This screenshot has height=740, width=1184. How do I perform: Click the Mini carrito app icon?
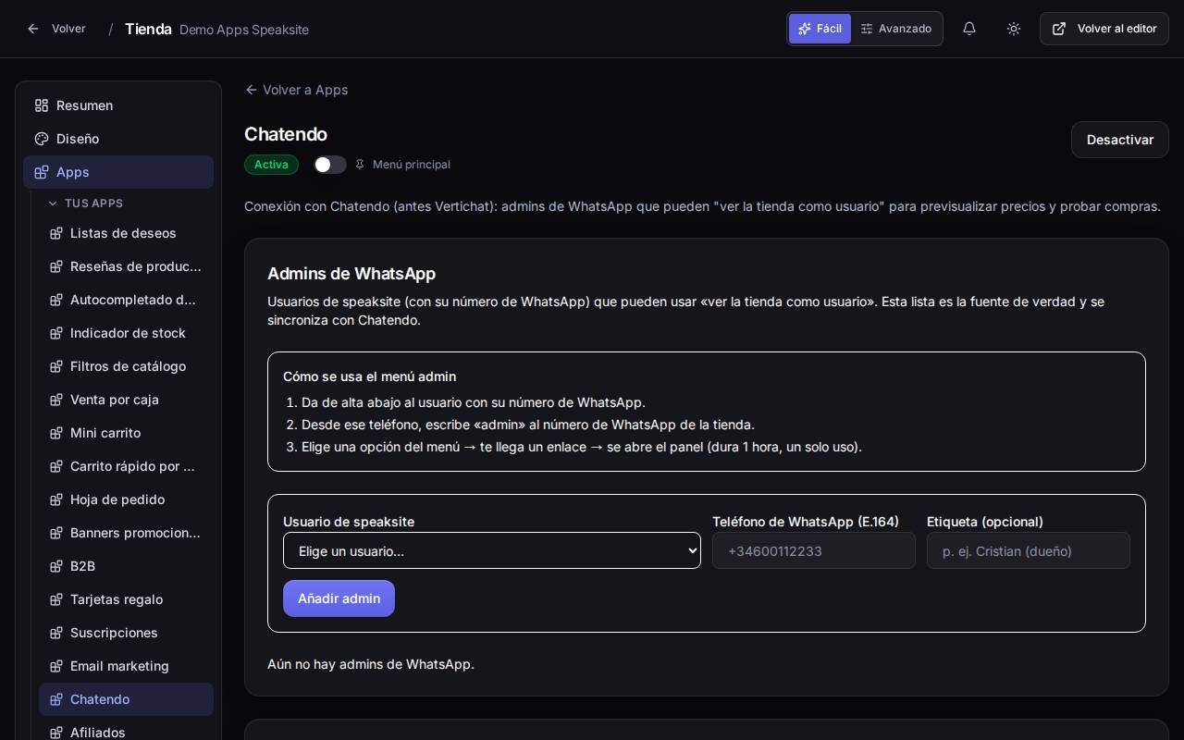tap(56, 433)
